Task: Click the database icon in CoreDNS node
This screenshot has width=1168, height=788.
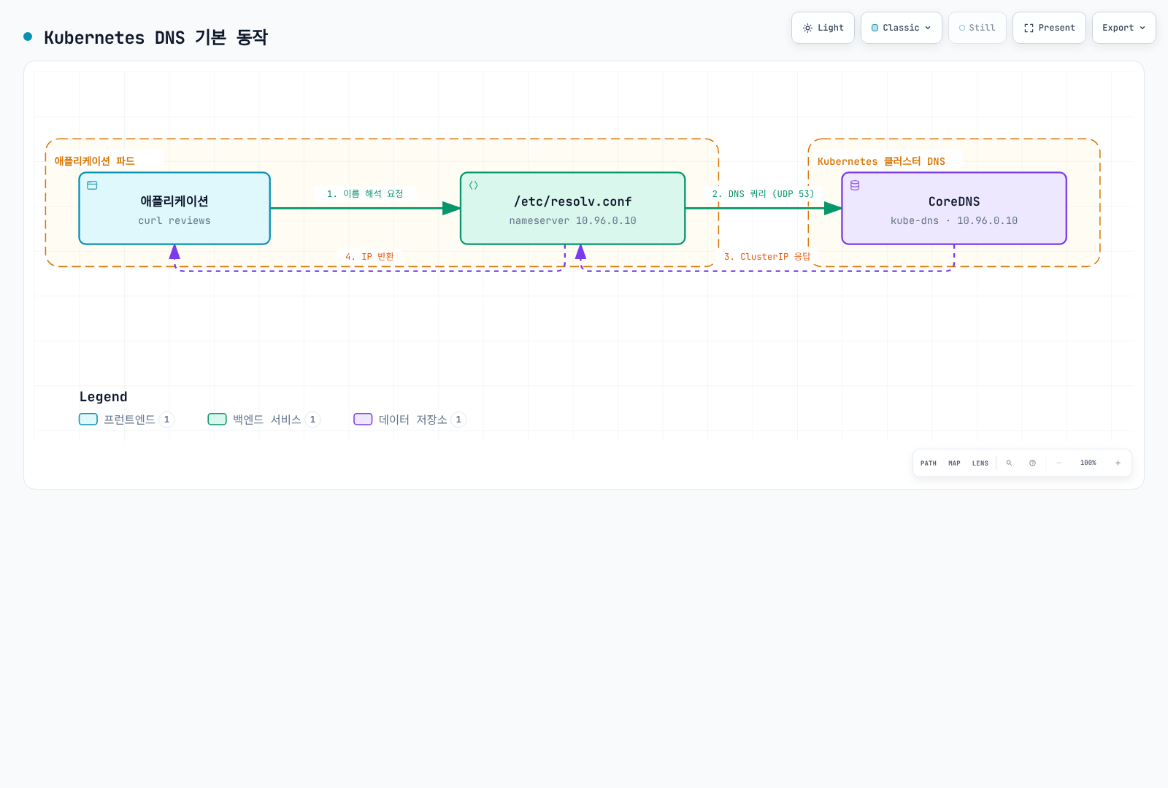Action: click(855, 185)
